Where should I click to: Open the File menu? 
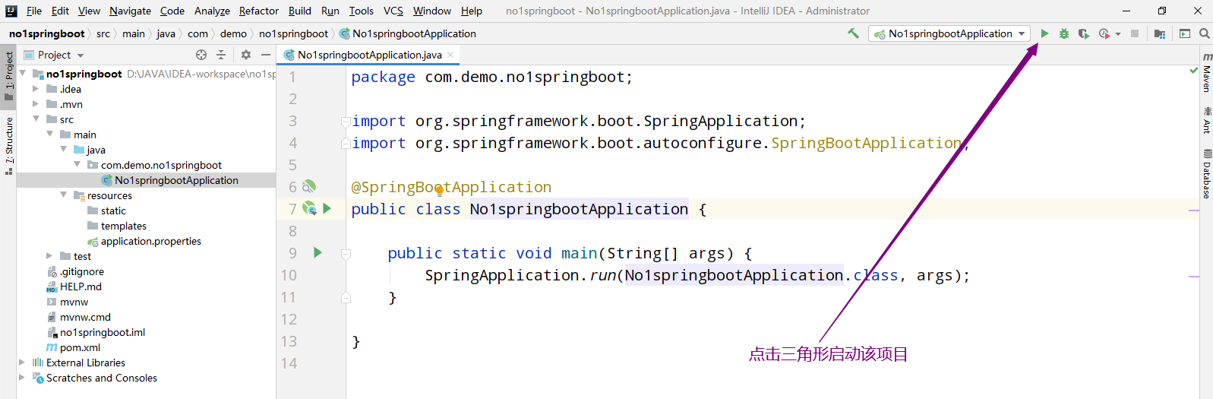coord(34,11)
